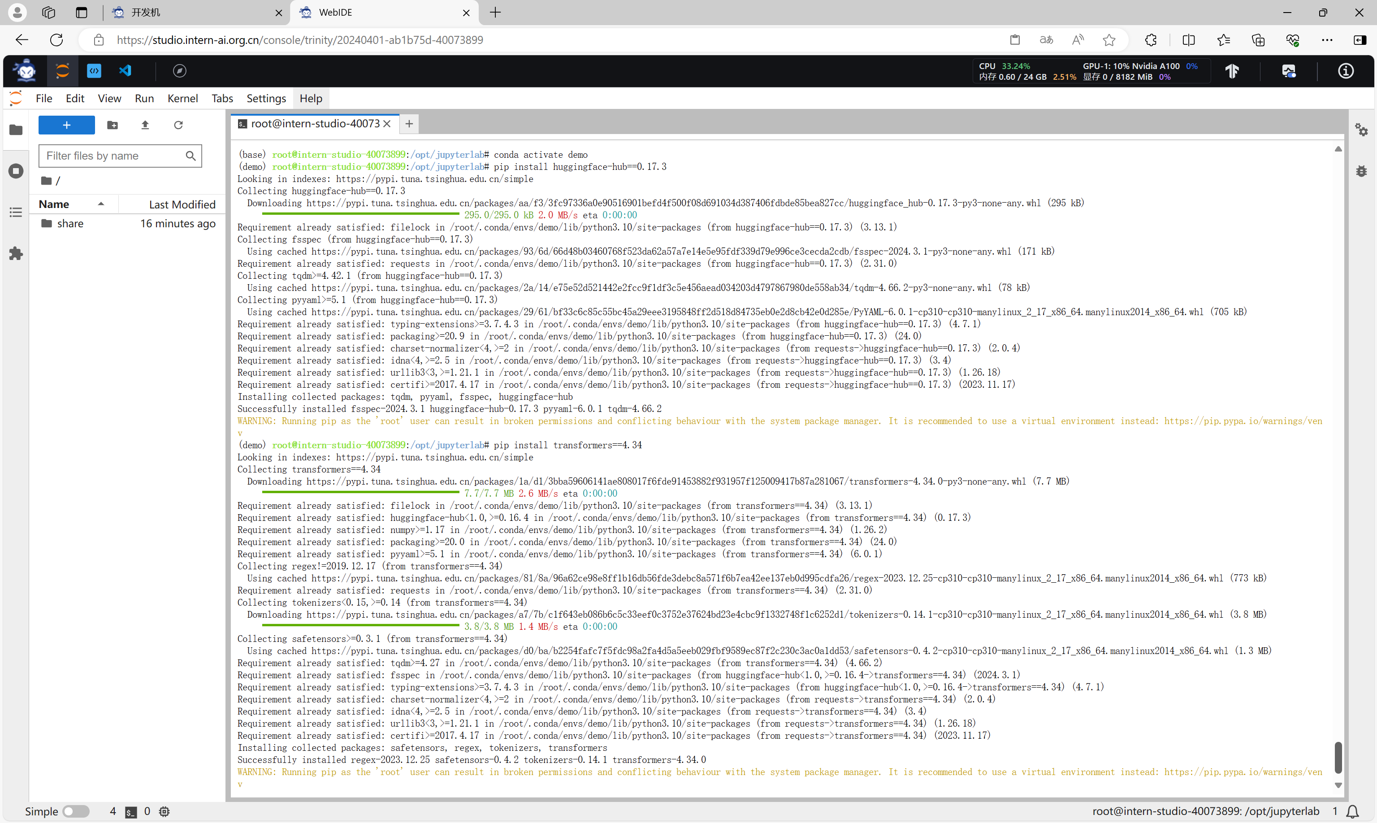This screenshot has width=1377, height=823.
Task: Open the File menu
Action: [x=44, y=98]
